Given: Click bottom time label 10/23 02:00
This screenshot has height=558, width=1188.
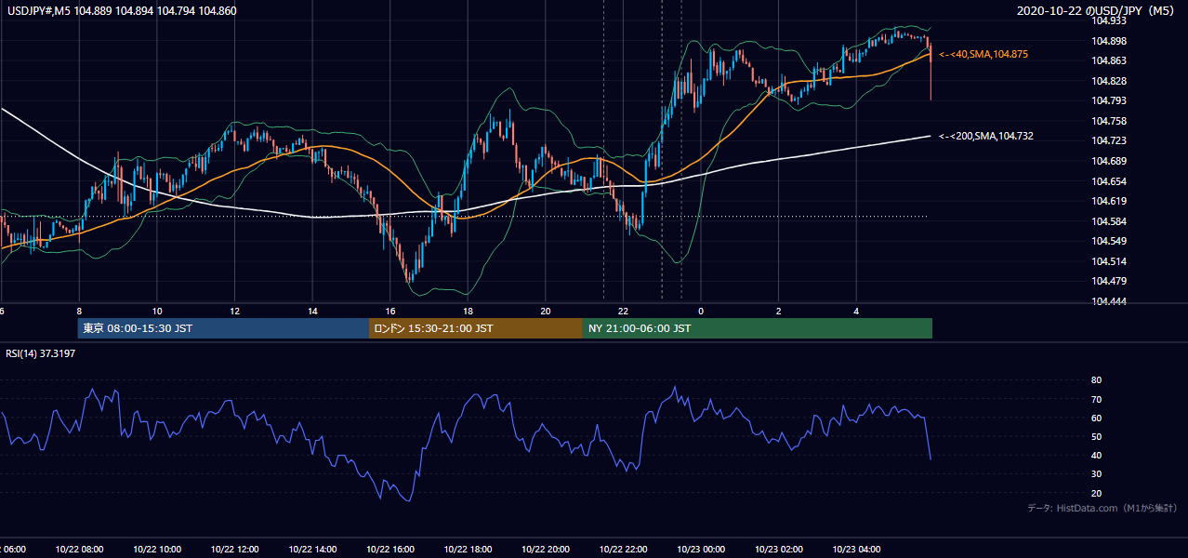Looking at the screenshot, I should 779,549.
